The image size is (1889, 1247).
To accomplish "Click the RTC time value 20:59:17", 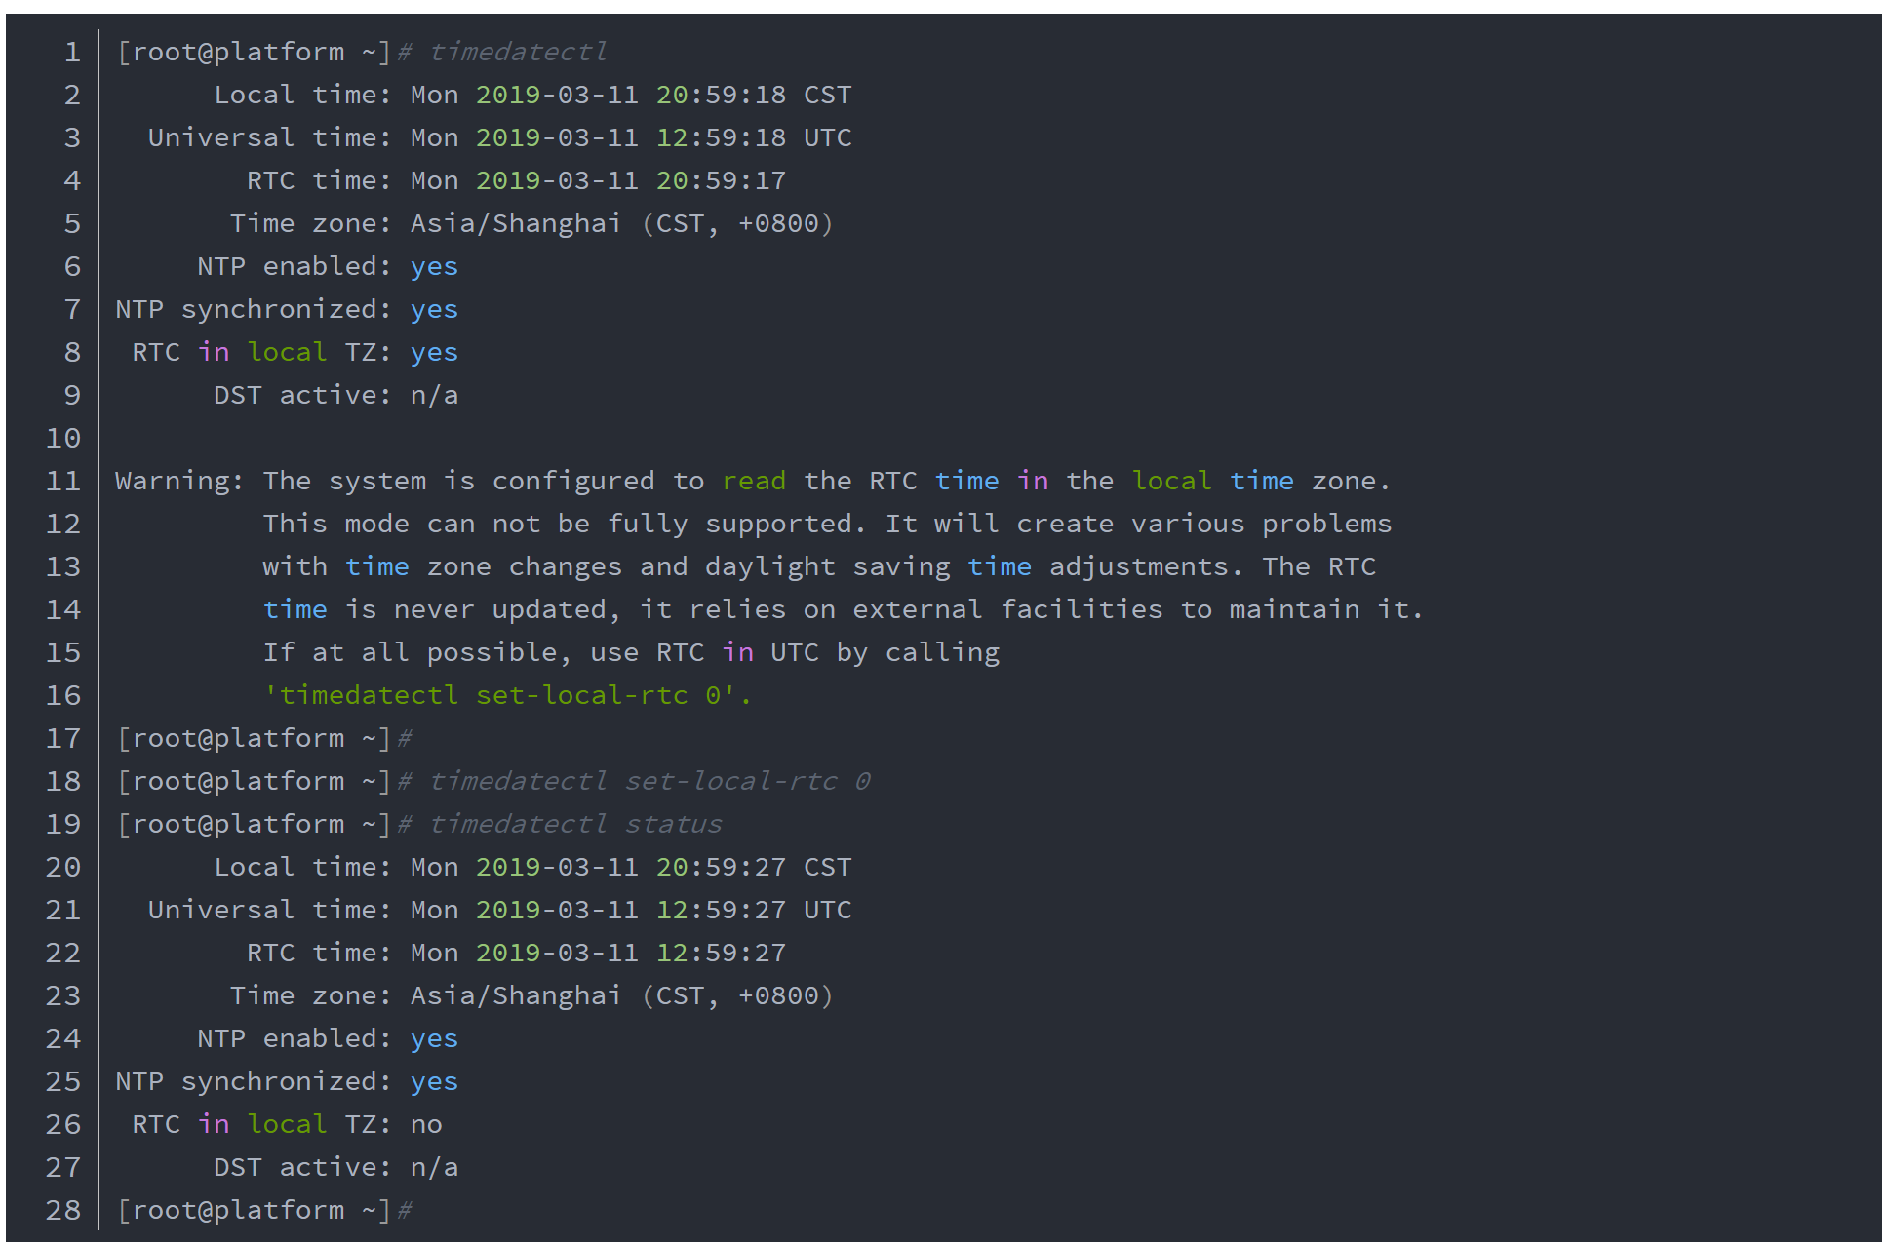I will 721,181.
